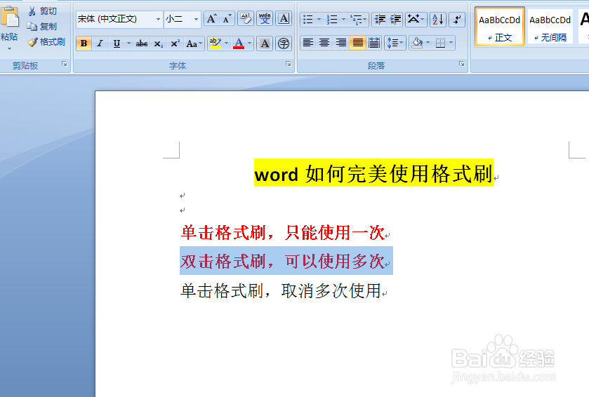Apply paragraph Shading paint bucket
The width and height of the screenshot is (589, 397).
pos(417,43)
